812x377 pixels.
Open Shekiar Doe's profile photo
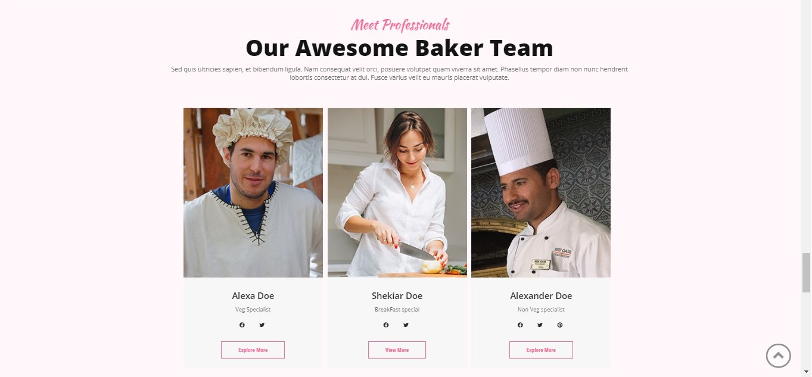point(397,192)
